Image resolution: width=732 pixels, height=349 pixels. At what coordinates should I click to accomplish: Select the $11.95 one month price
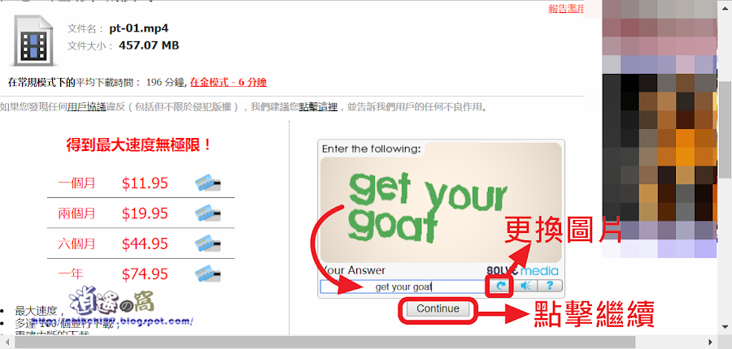click(x=145, y=183)
